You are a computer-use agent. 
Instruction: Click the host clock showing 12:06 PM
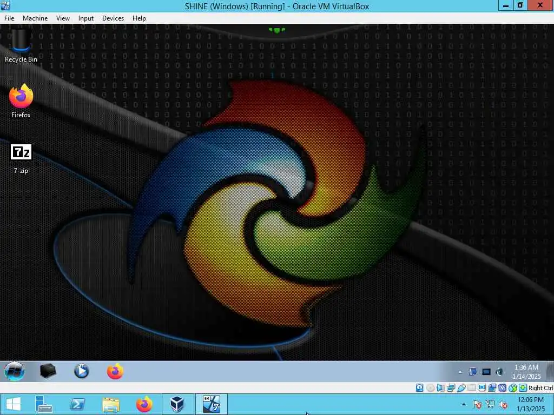point(530,404)
